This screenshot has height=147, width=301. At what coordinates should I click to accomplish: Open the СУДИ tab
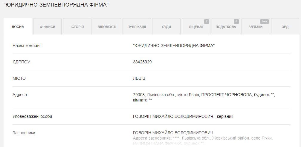(x=166, y=26)
